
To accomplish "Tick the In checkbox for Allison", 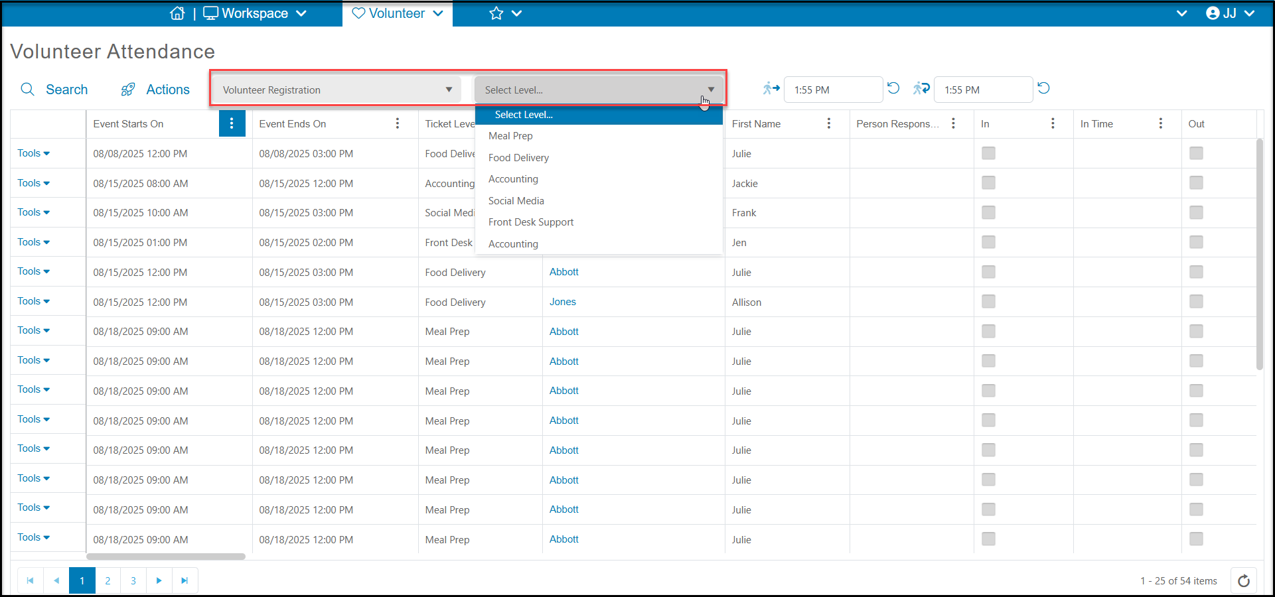I will pos(988,301).
